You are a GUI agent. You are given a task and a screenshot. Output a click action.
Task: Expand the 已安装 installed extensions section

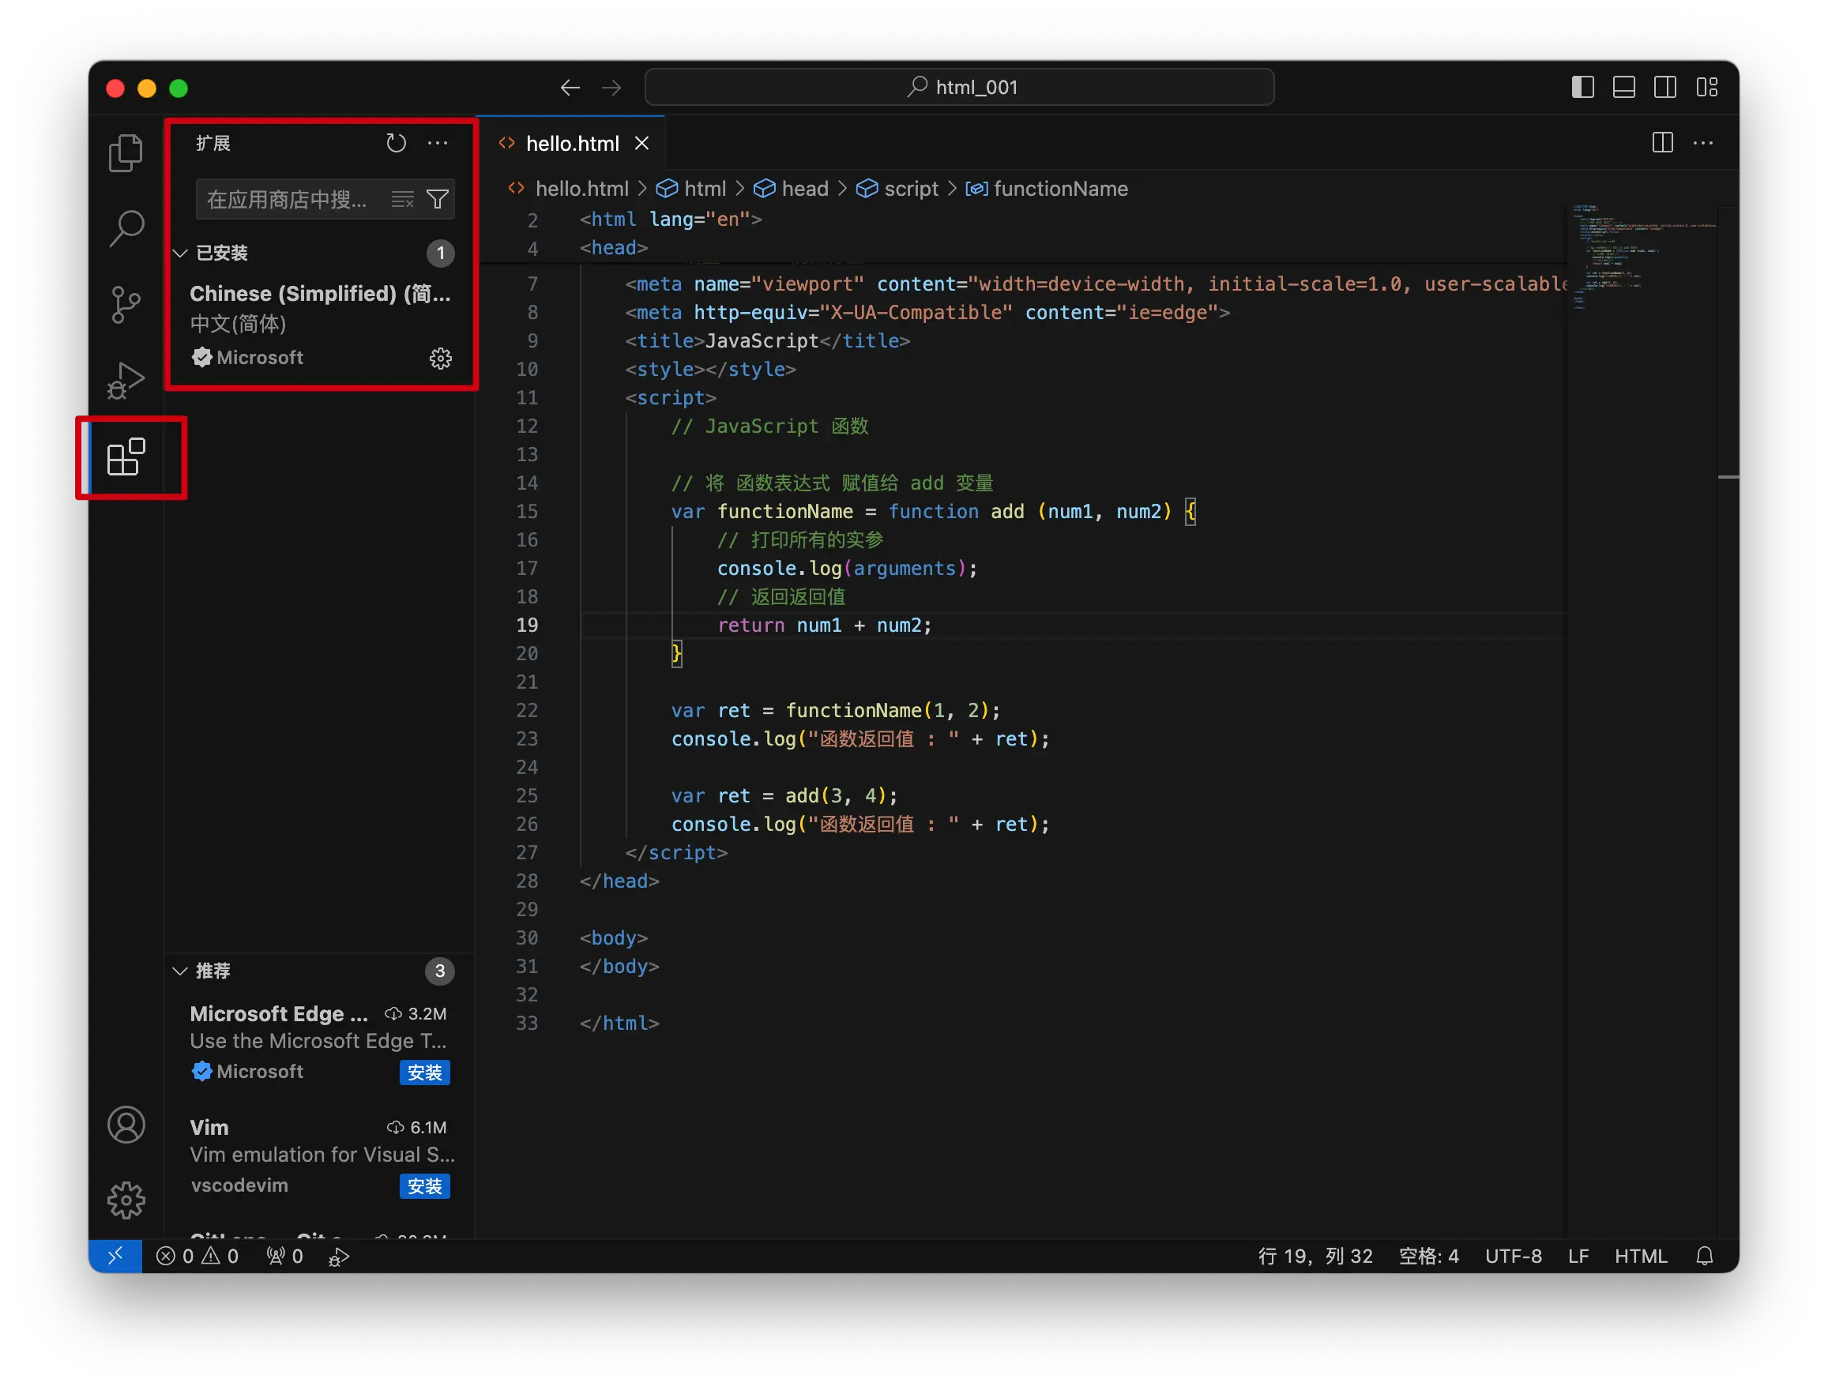(219, 253)
